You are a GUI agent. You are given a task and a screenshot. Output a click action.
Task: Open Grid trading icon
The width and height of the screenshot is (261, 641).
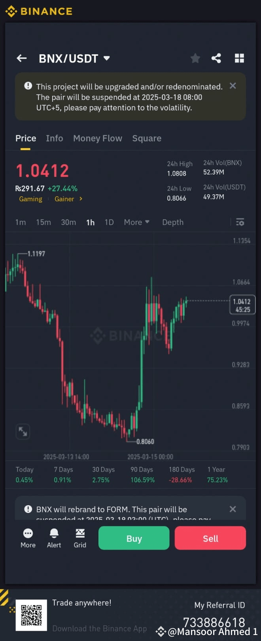[80, 538]
